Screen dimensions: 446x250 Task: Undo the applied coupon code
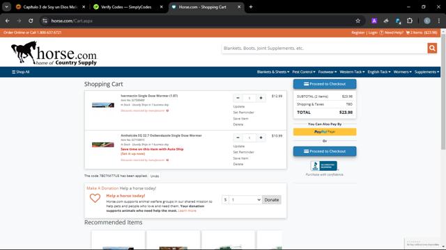coord(155,176)
